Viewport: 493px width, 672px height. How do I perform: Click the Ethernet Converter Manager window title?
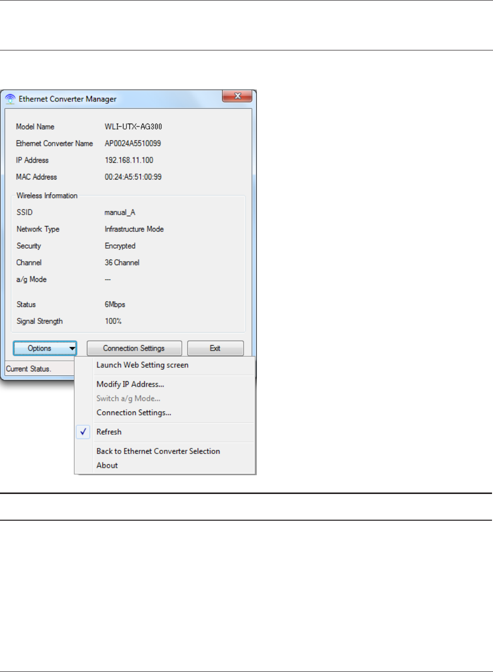pyautogui.click(x=68, y=99)
